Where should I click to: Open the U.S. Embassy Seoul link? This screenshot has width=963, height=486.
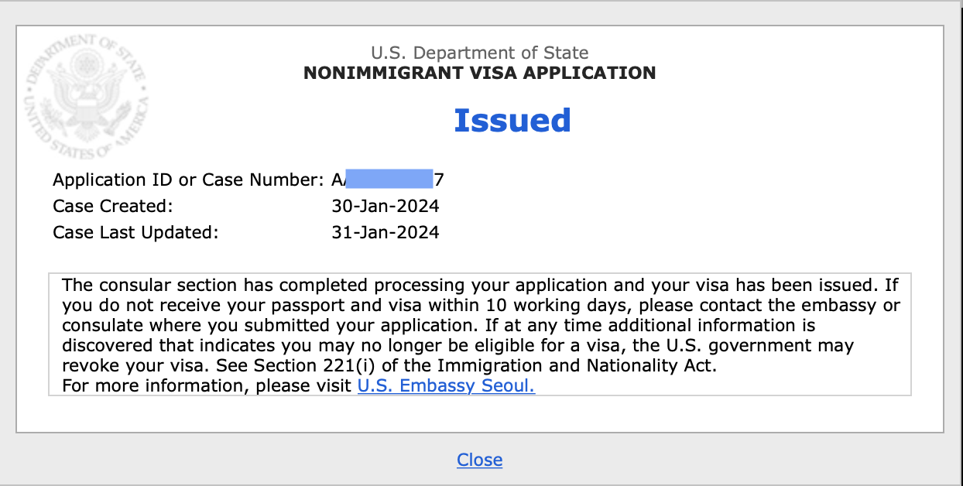pyautogui.click(x=446, y=385)
